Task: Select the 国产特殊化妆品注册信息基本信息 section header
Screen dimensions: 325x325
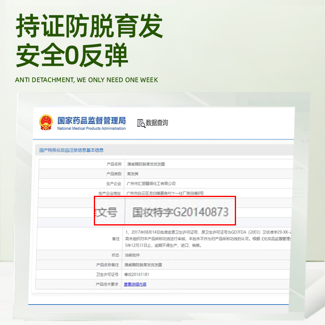Action: pyautogui.click(x=71, y=150)
